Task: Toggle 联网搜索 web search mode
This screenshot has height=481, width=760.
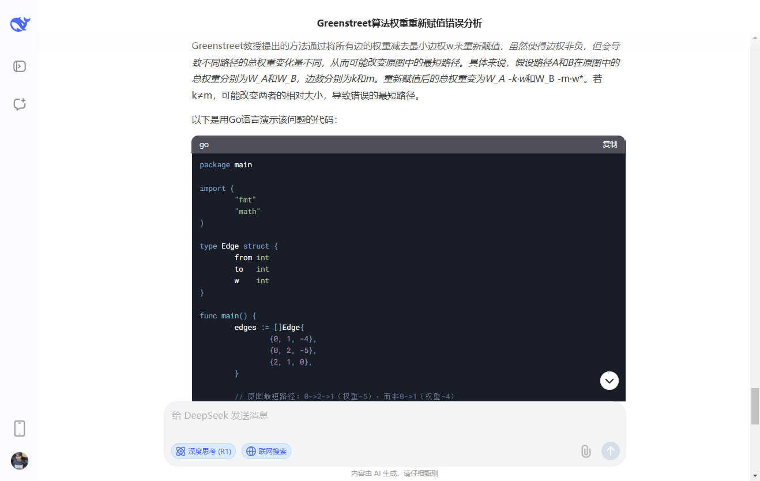Action: pos(266,451)
